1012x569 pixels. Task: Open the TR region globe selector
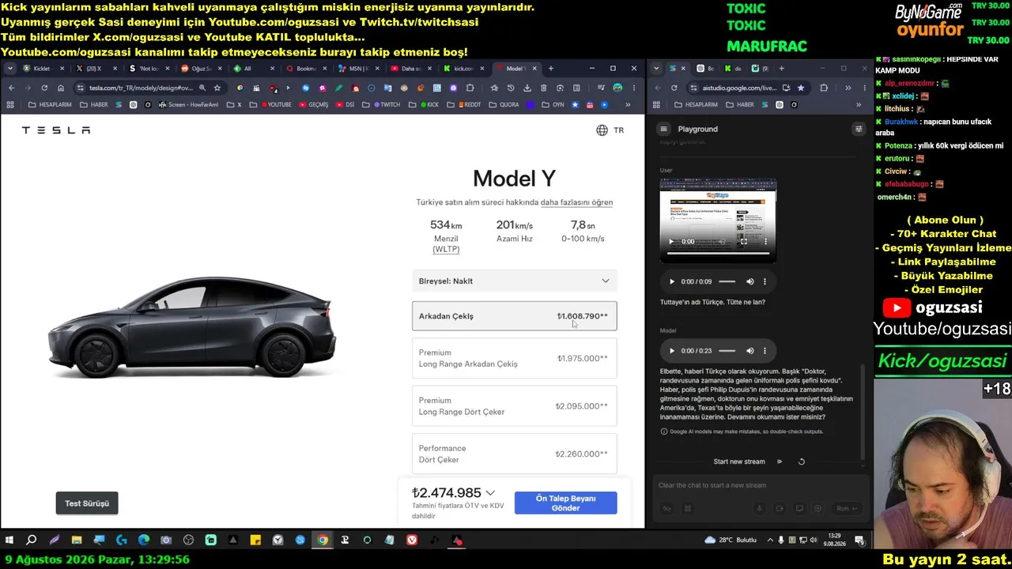coord(610,130)
